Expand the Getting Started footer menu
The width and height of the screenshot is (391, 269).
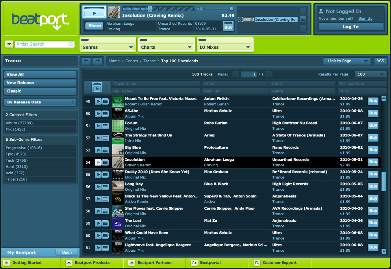pyautogui.click(x=7, y=263)
